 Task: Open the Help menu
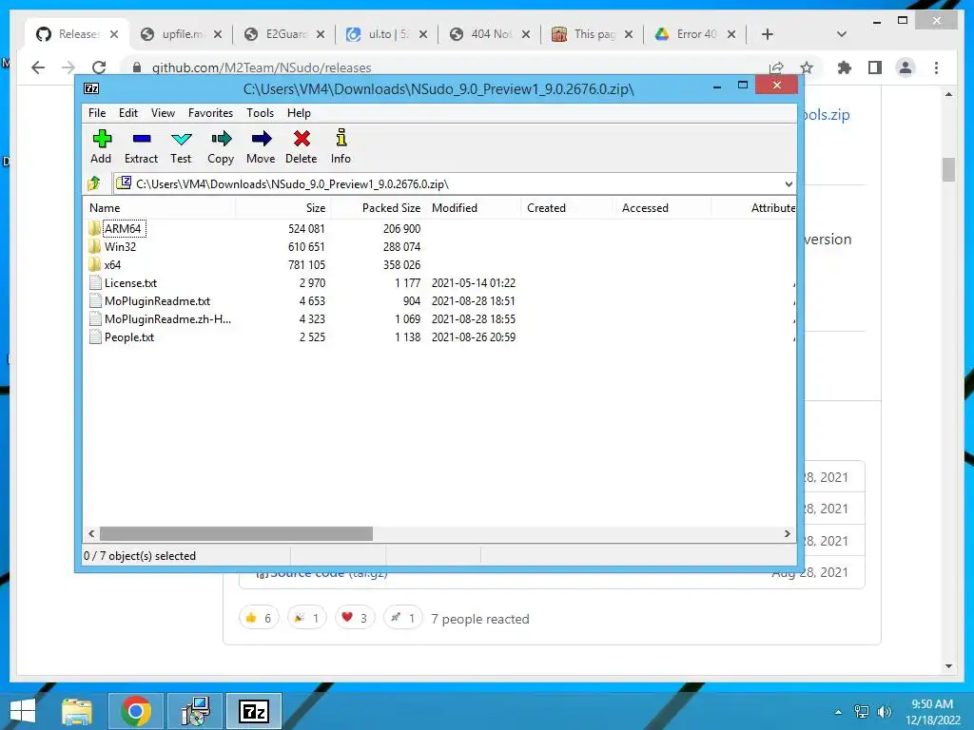click(x=299, y=113)
